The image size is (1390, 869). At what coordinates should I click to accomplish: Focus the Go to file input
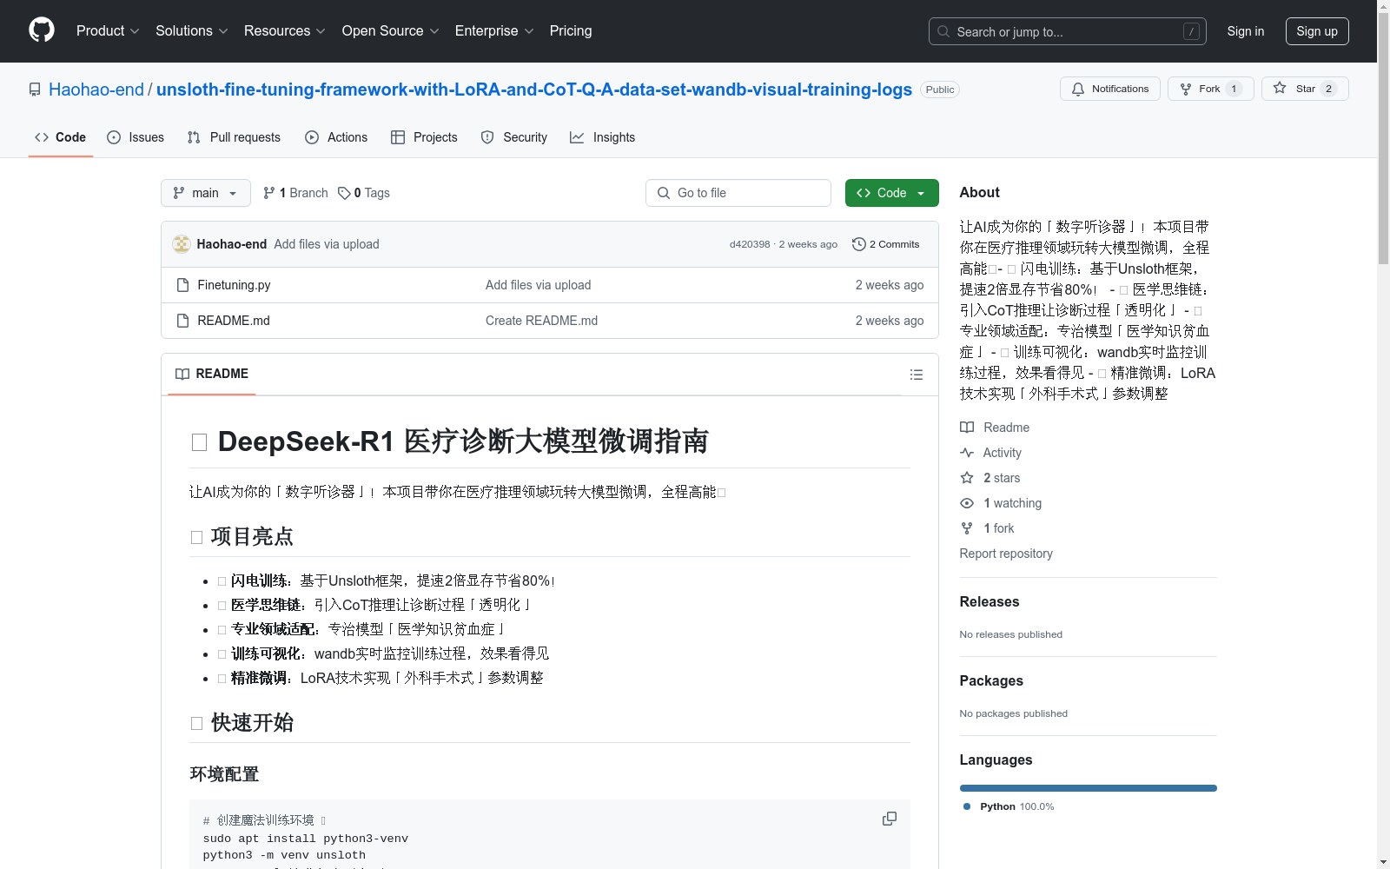pos(738,193)
